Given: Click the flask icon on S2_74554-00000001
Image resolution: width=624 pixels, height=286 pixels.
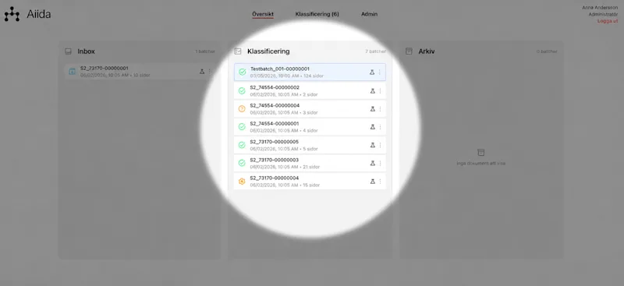Looking at the screenshot, I should click(x=373, y=127).
